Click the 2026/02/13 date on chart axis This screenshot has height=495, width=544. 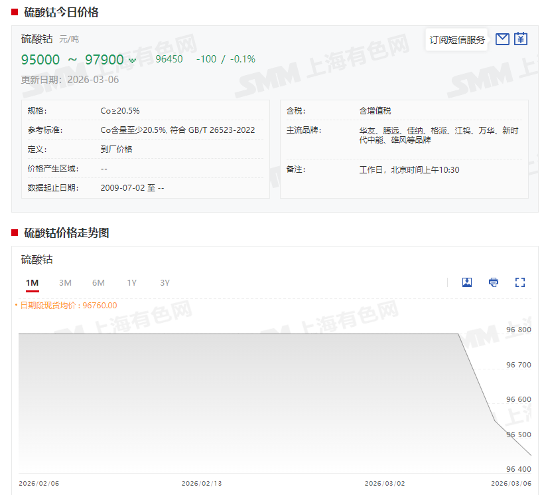coord(202,483)
